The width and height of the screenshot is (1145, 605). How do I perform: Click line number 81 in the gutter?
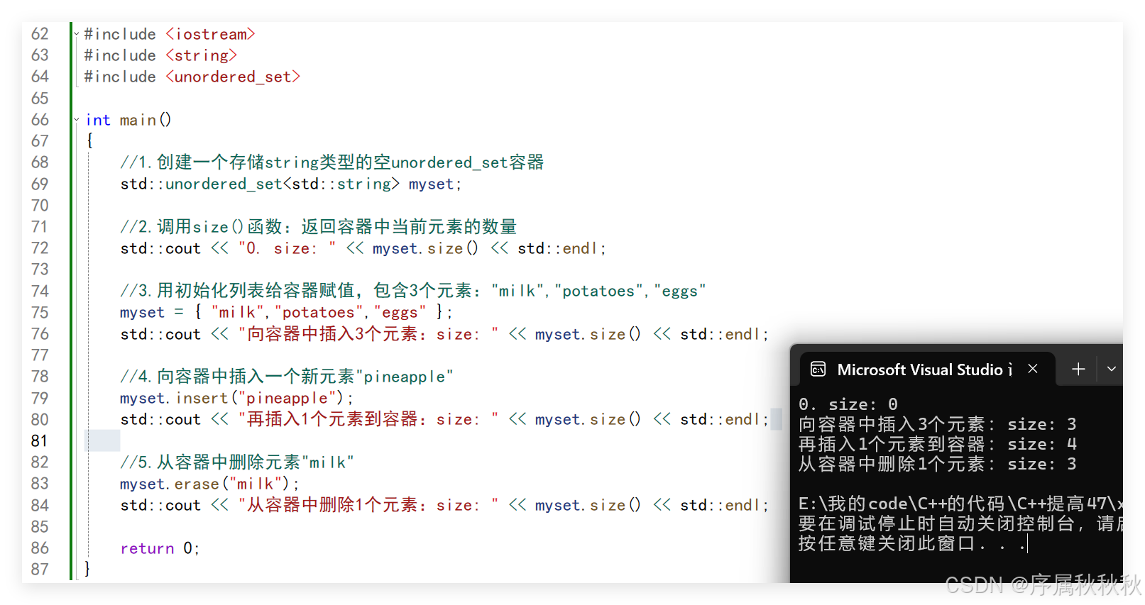click(x=39, y=441)
